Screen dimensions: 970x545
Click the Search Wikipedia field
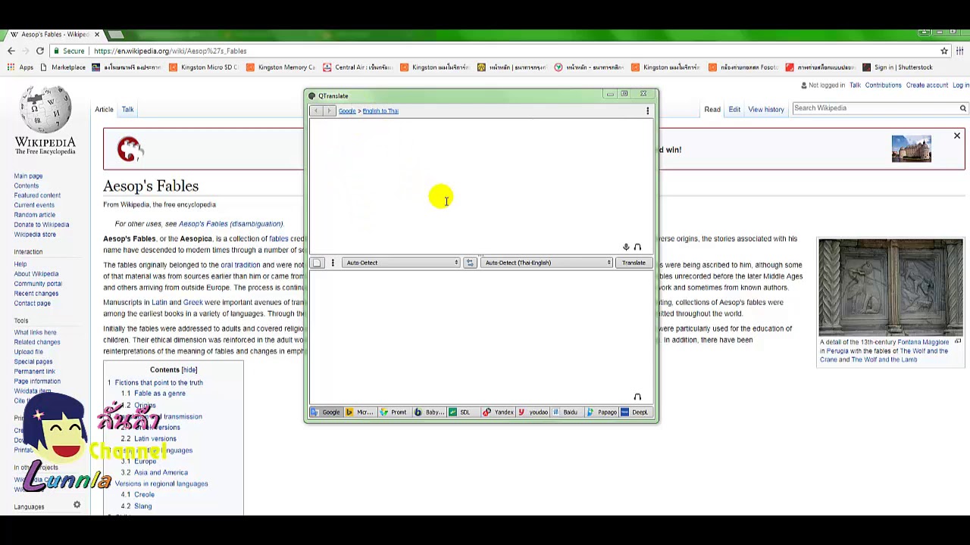pyautogui.click(x=875, y=108)
